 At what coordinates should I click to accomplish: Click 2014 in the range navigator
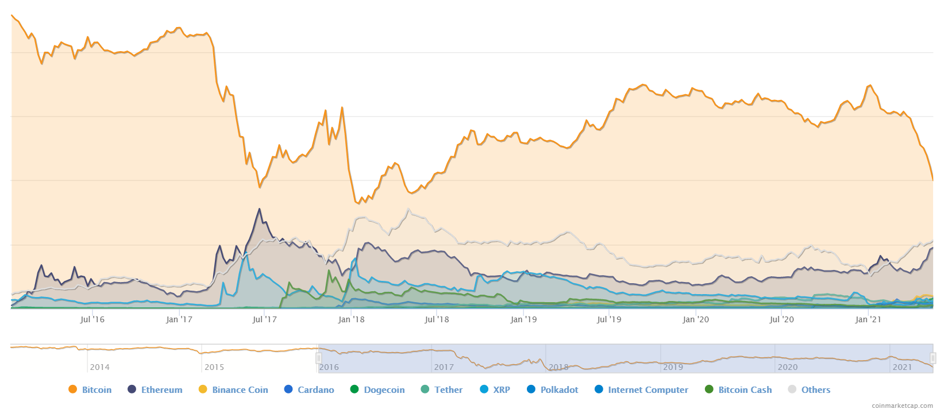(99, 367)
